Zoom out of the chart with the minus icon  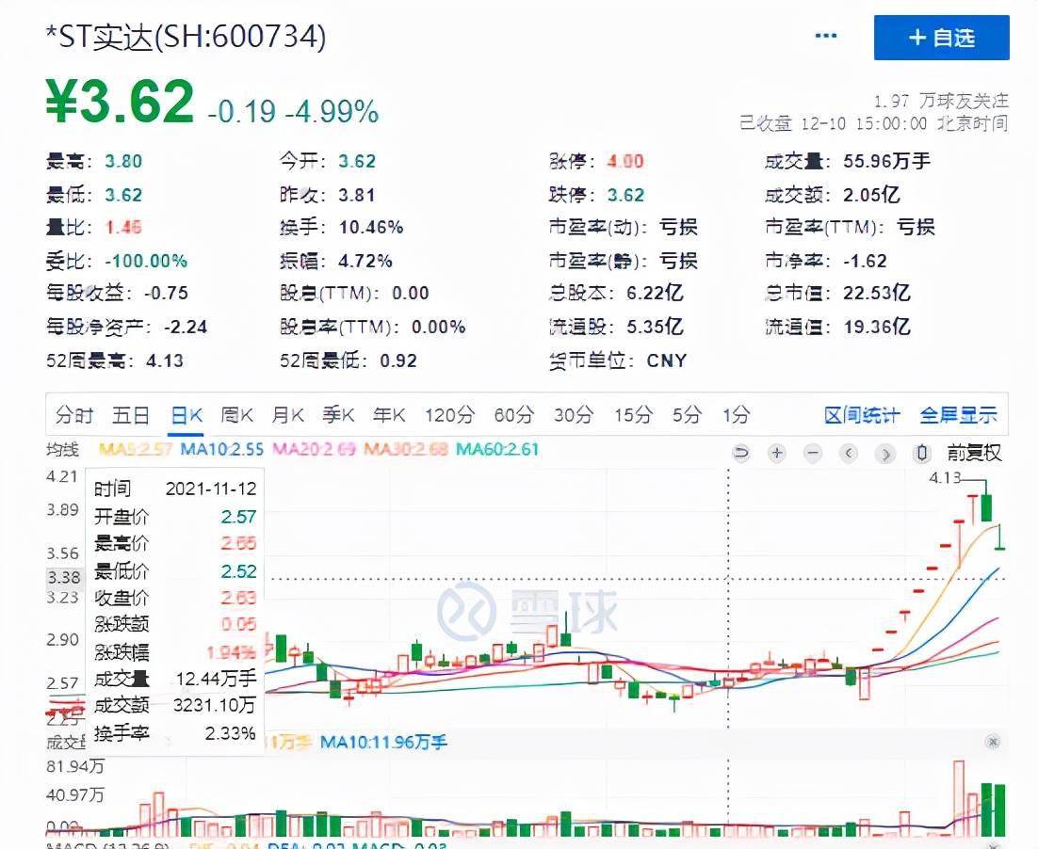pos(812,453)
